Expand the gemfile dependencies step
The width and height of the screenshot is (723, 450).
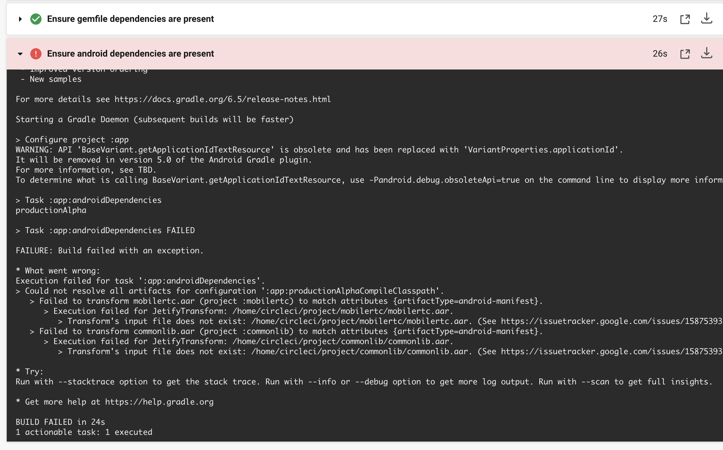coord(20,19)
